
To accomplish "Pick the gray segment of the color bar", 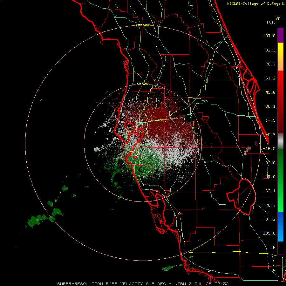I will [281, 141].
